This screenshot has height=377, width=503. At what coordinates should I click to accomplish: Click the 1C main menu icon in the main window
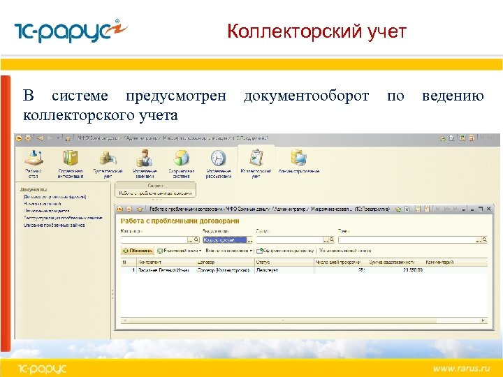tap(19, 138)
